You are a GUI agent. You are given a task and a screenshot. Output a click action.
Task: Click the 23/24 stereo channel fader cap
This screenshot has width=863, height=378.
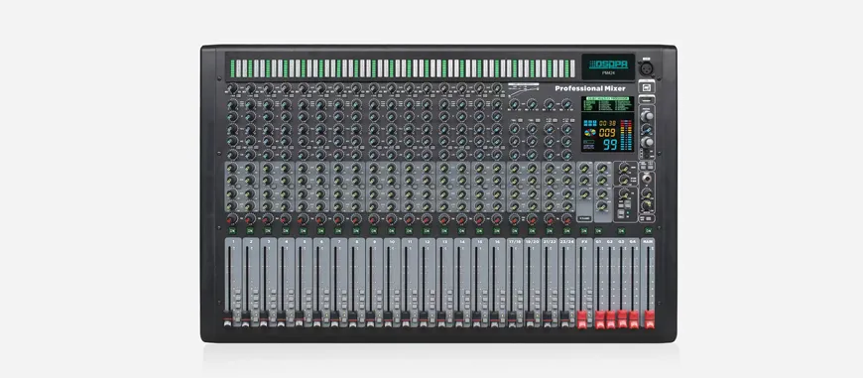(565, 318)
